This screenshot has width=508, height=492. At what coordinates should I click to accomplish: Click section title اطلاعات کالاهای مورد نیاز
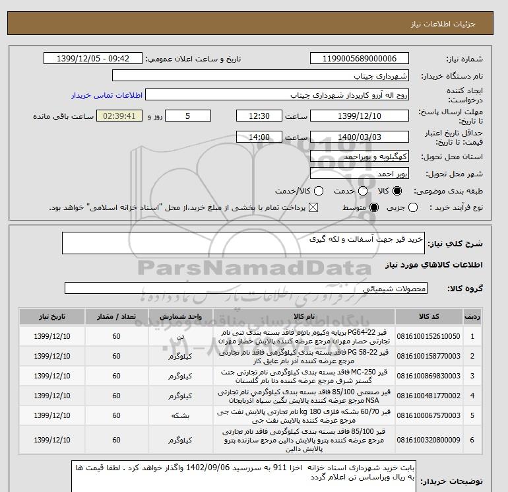click(434, 265)
